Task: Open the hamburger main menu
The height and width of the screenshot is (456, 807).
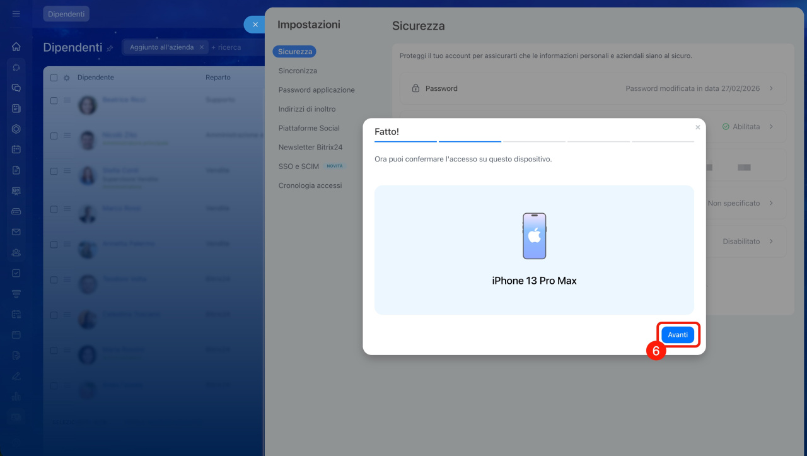Action: point(16,14)
